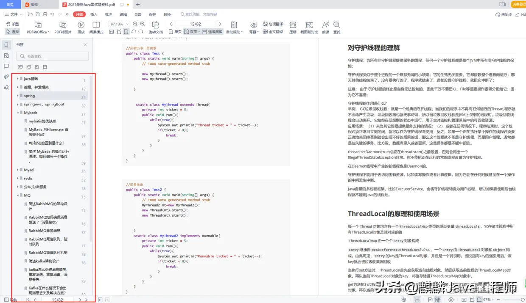Add a new tab with plus button
The image size is (526, 303).
138,5
